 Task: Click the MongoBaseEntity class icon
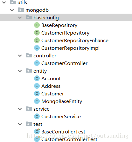point(37,101)
